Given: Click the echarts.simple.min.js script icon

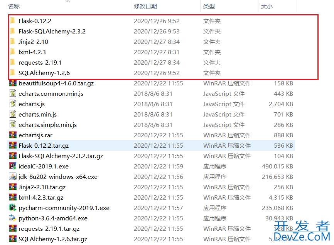Looking at the screenshot, I should 13,125.
